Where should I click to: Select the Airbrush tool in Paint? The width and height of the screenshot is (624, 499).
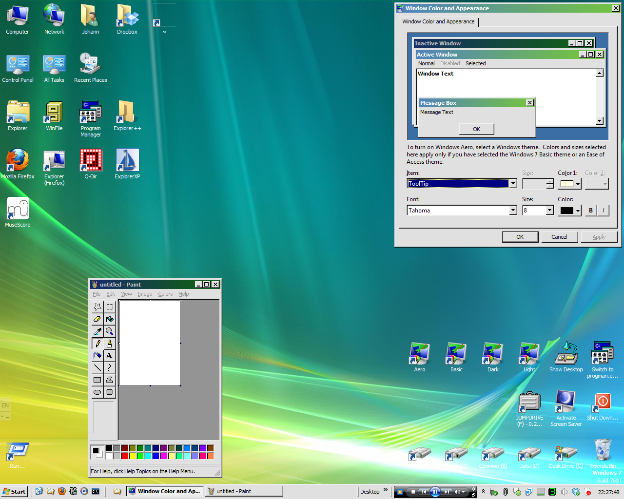(97, 355)
